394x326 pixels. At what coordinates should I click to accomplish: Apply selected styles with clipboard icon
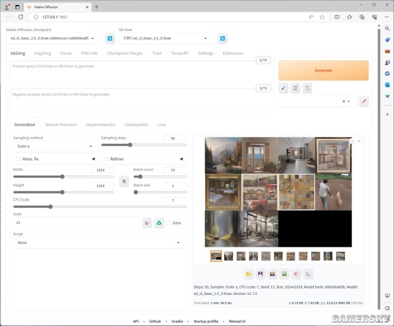click(307, 88)
